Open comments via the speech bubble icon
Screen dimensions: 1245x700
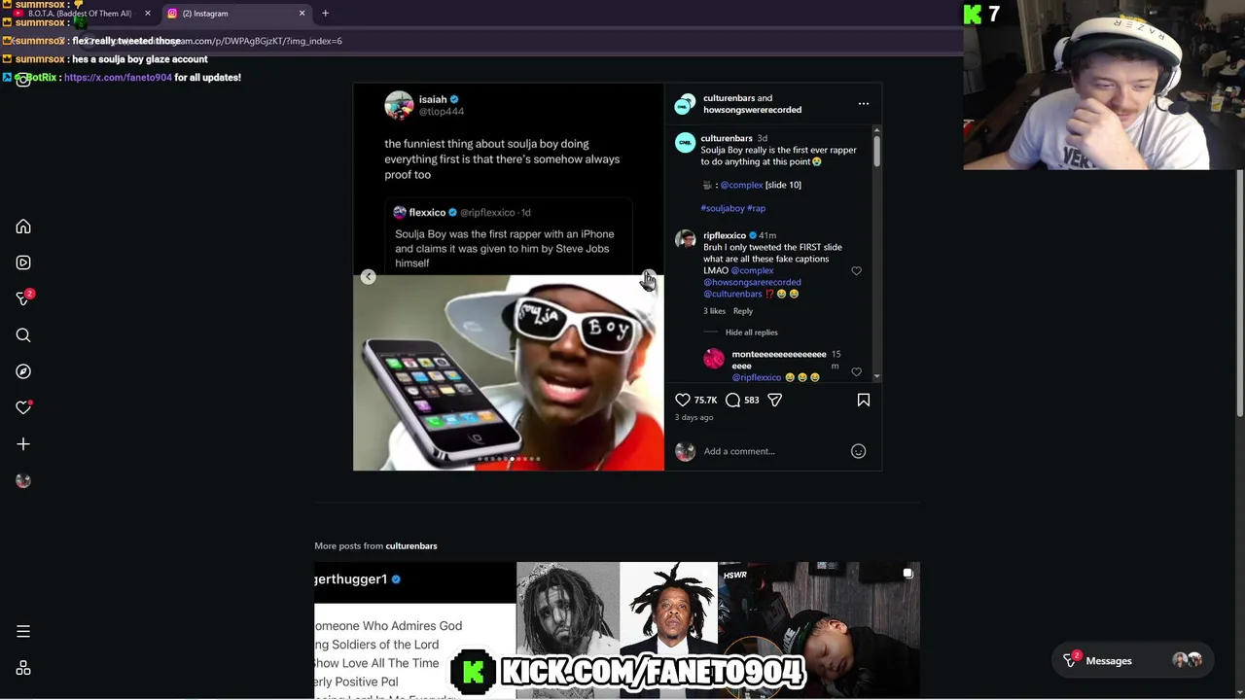coord(732,400)
